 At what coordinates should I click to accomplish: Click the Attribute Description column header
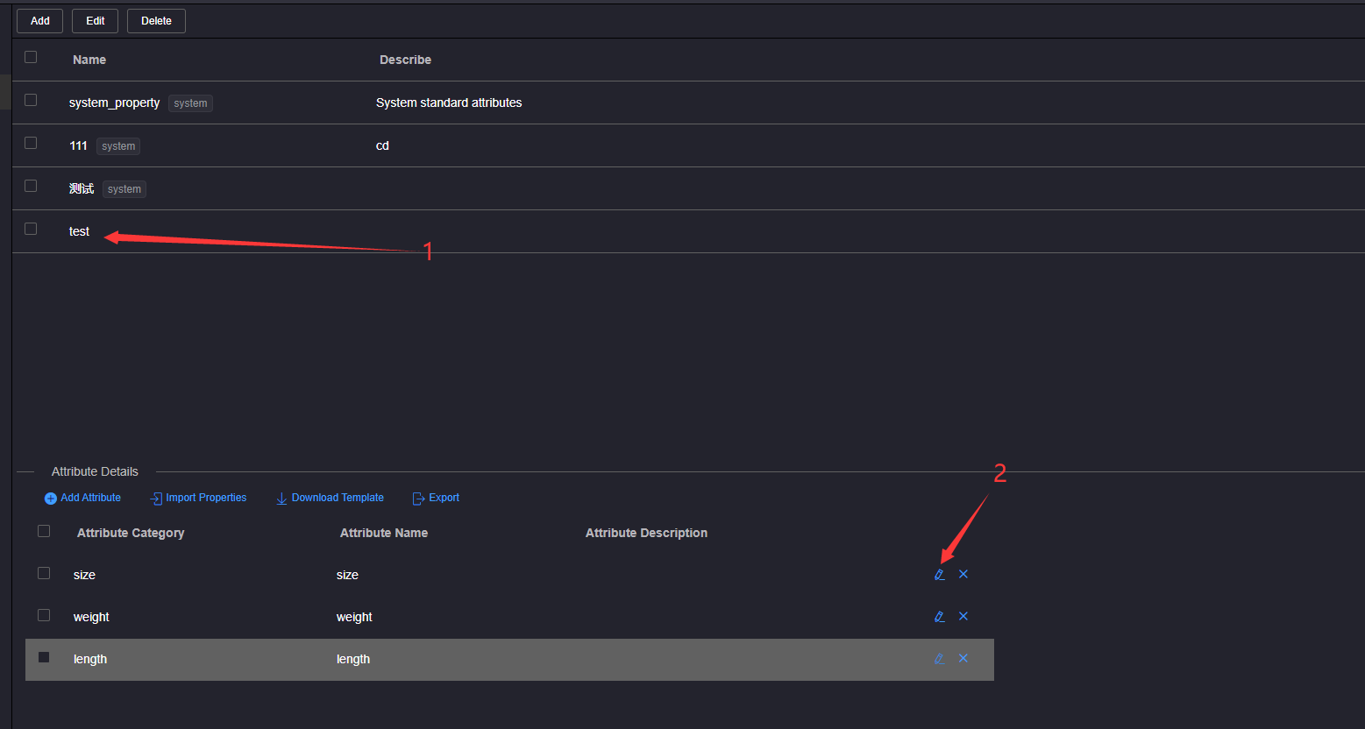646,533
